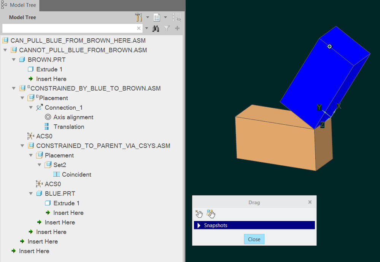
Task: Open the Model Tree settings hammer icon
Action: coord(138,17)
